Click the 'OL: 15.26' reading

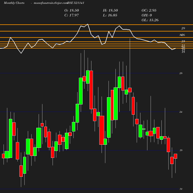pos(150,20)
